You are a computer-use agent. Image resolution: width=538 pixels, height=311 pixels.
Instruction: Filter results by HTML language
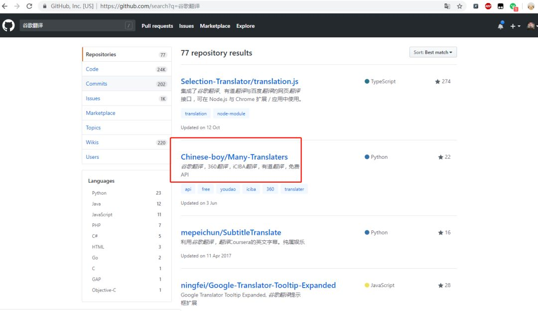[126, 247]
